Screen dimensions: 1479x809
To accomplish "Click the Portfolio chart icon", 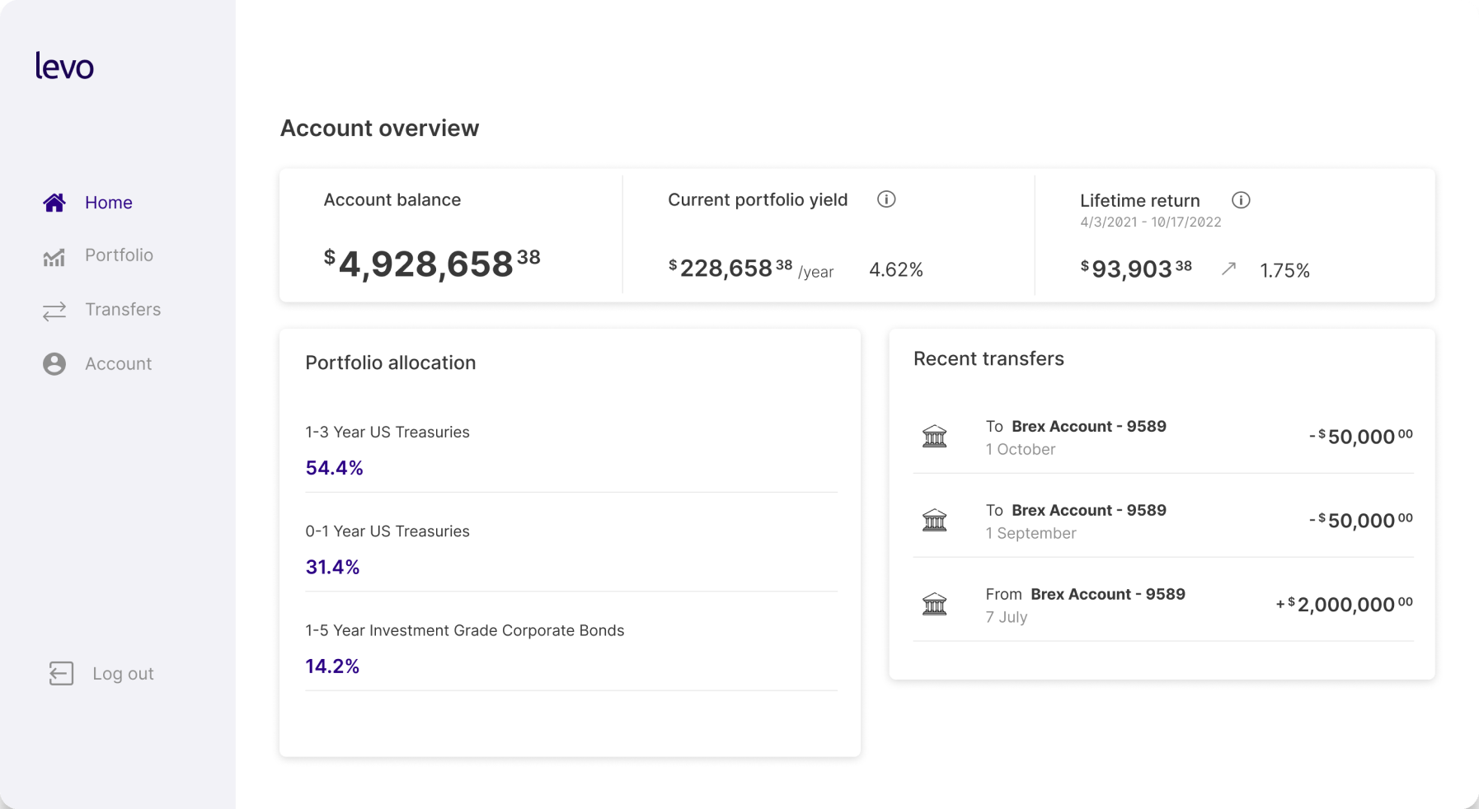I will pyautogui.click(x=54, y=257).
